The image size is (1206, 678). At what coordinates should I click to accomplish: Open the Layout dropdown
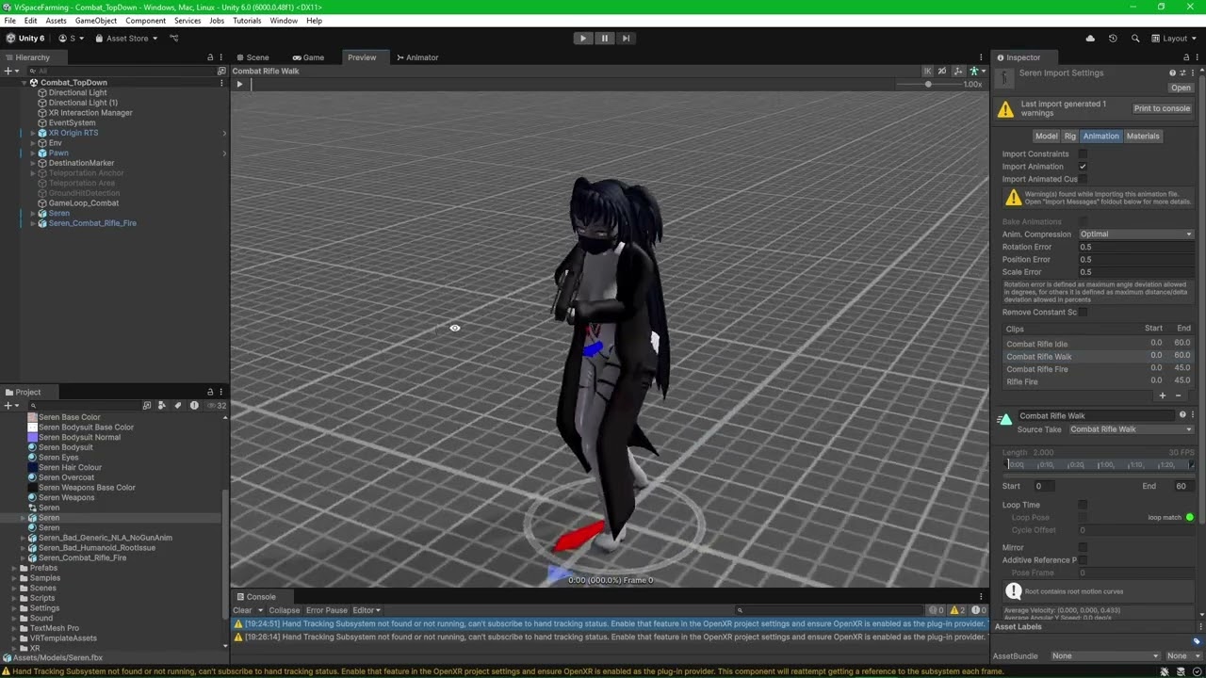[1174, 39]
